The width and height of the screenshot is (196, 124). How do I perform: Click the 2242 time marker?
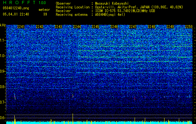40,27
